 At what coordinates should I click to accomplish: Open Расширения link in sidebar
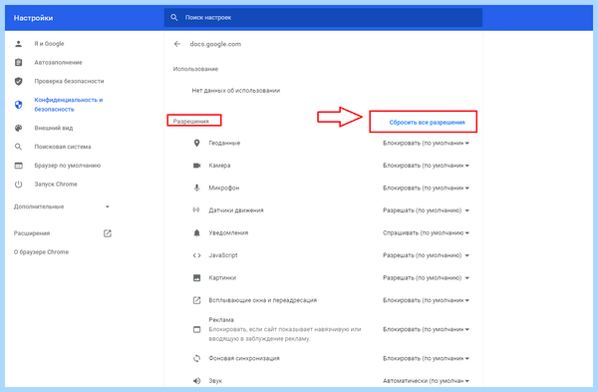coord(32,233)
